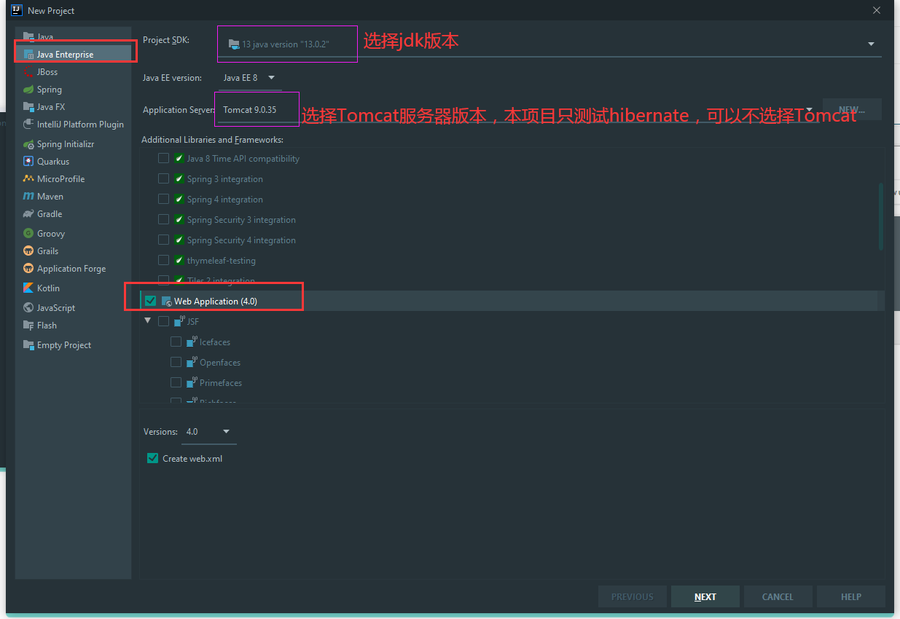The width and height of the screenshot is (900, 619).
Task: Check the Spring 4 integration box
Action: coord(164,199)
